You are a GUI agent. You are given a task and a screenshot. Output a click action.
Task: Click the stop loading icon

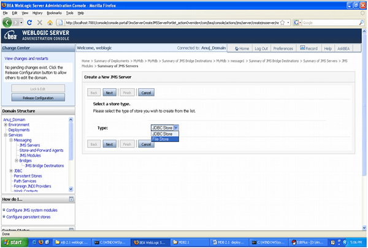tap(40, 23)
